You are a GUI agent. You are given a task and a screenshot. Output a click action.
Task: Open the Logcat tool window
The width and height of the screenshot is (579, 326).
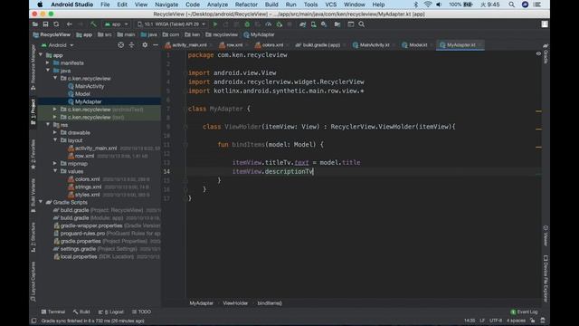pyautogui.click(x=110, y=312)
